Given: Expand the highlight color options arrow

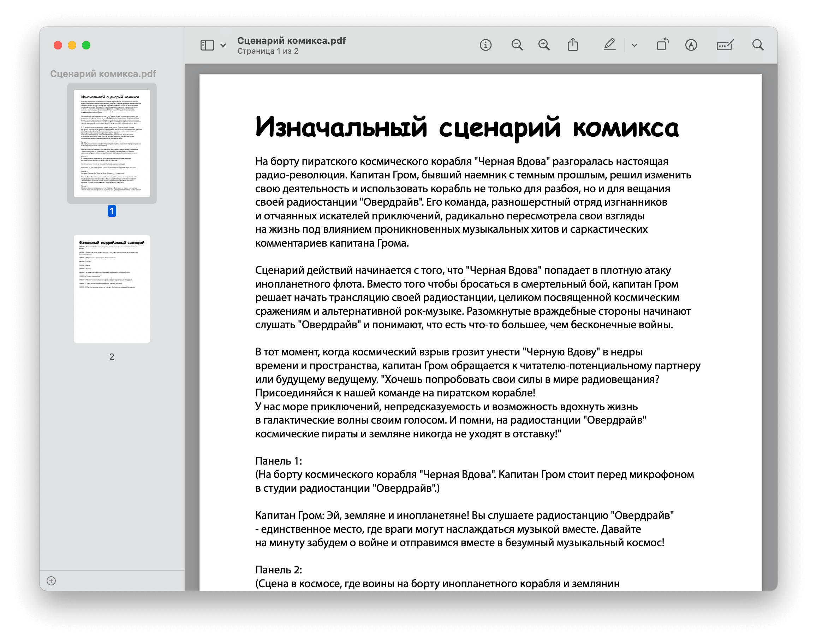Looking at the screenshot, I should click(x=634, y=46).
